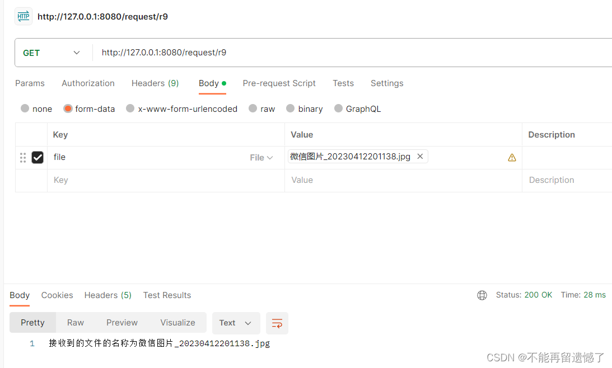Select the response Body tab
This screenshot has height=368, width=612.
coord(20,295)
